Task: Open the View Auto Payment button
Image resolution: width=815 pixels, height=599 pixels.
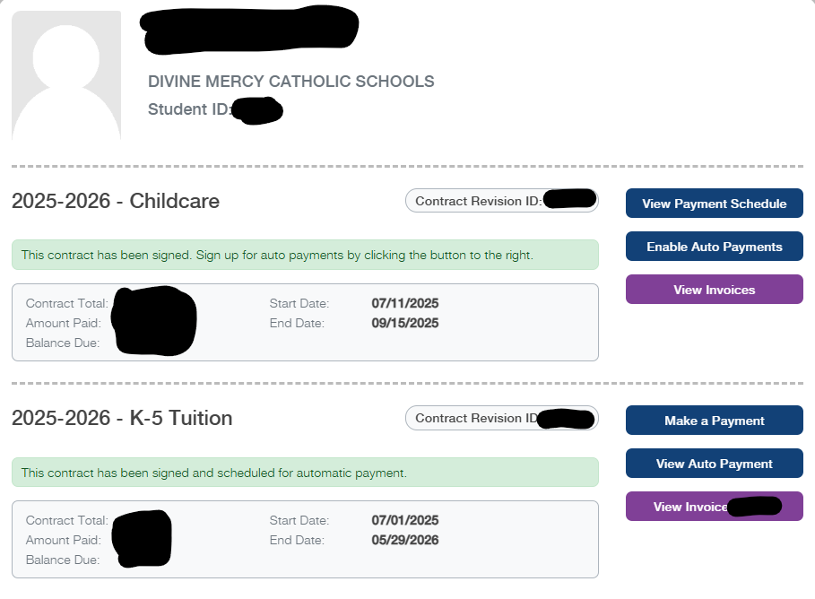Action: (x=714, y=464)
